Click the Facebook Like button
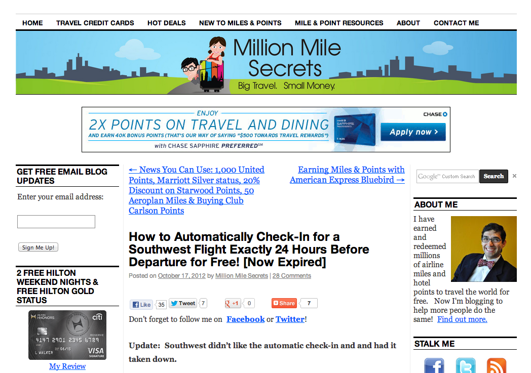Image resolution: width=531 pixels, height=373 pixels. click(x=141, y=304)
